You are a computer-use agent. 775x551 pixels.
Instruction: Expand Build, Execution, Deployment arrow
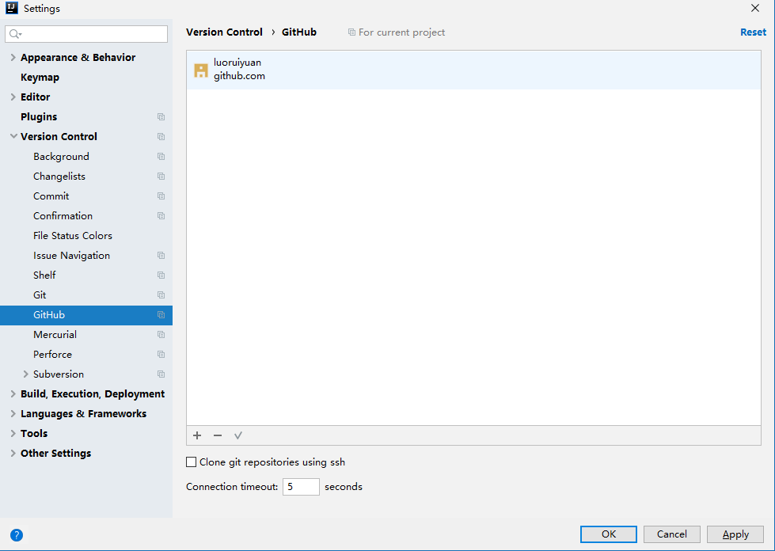[x=13, y=393]
